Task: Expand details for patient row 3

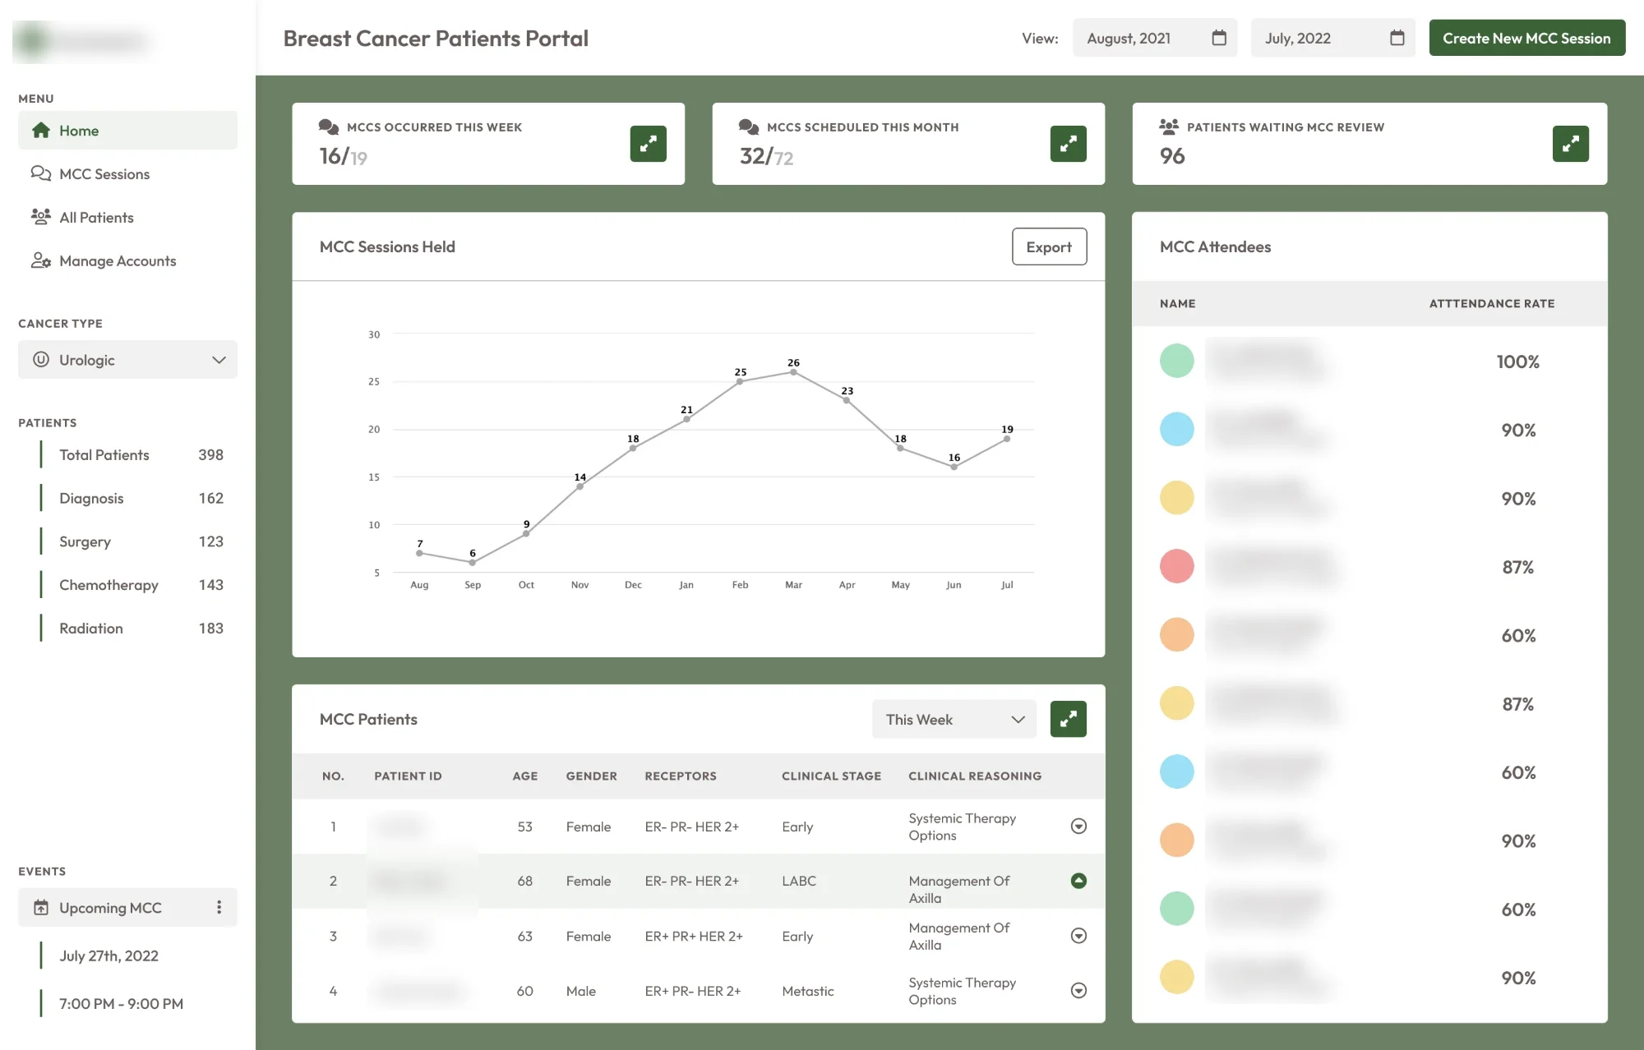Action: pyautogui.click(x=1078, y=936)
